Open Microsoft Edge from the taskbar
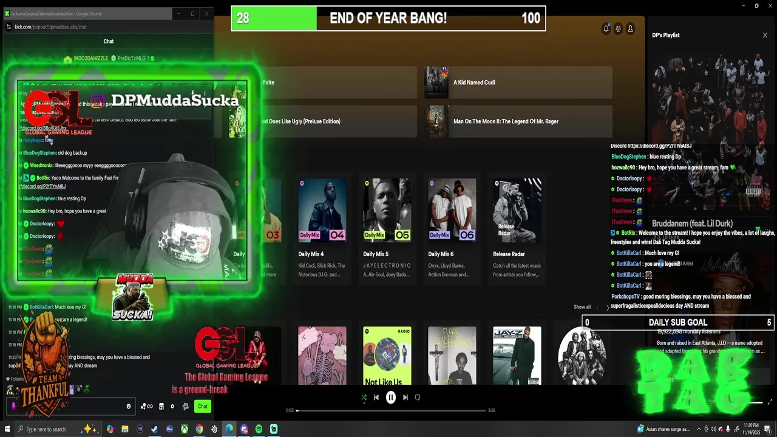This screenshot has width=777, height=437. [229, 429]
